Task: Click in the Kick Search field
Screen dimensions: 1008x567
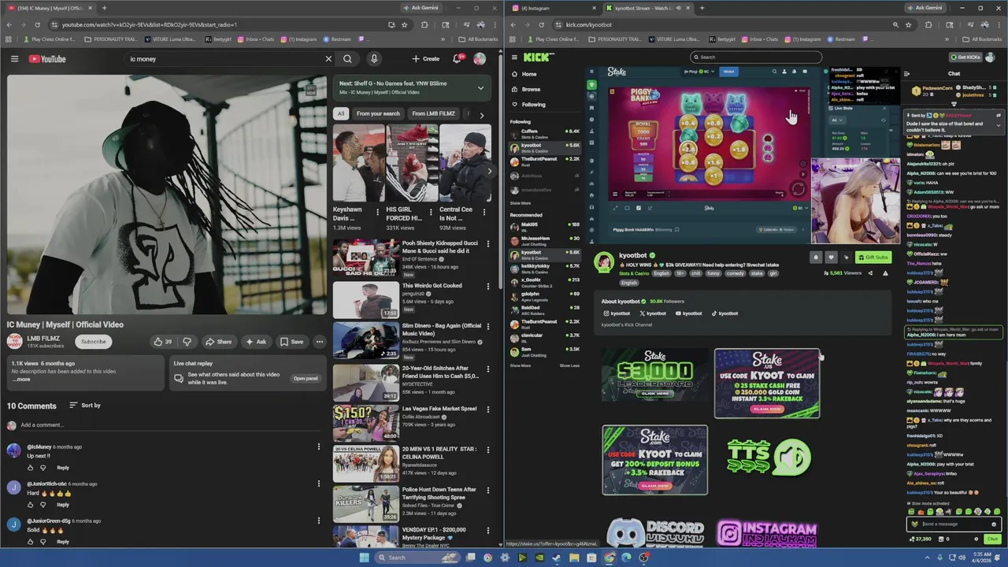Action: click(756, 57)
